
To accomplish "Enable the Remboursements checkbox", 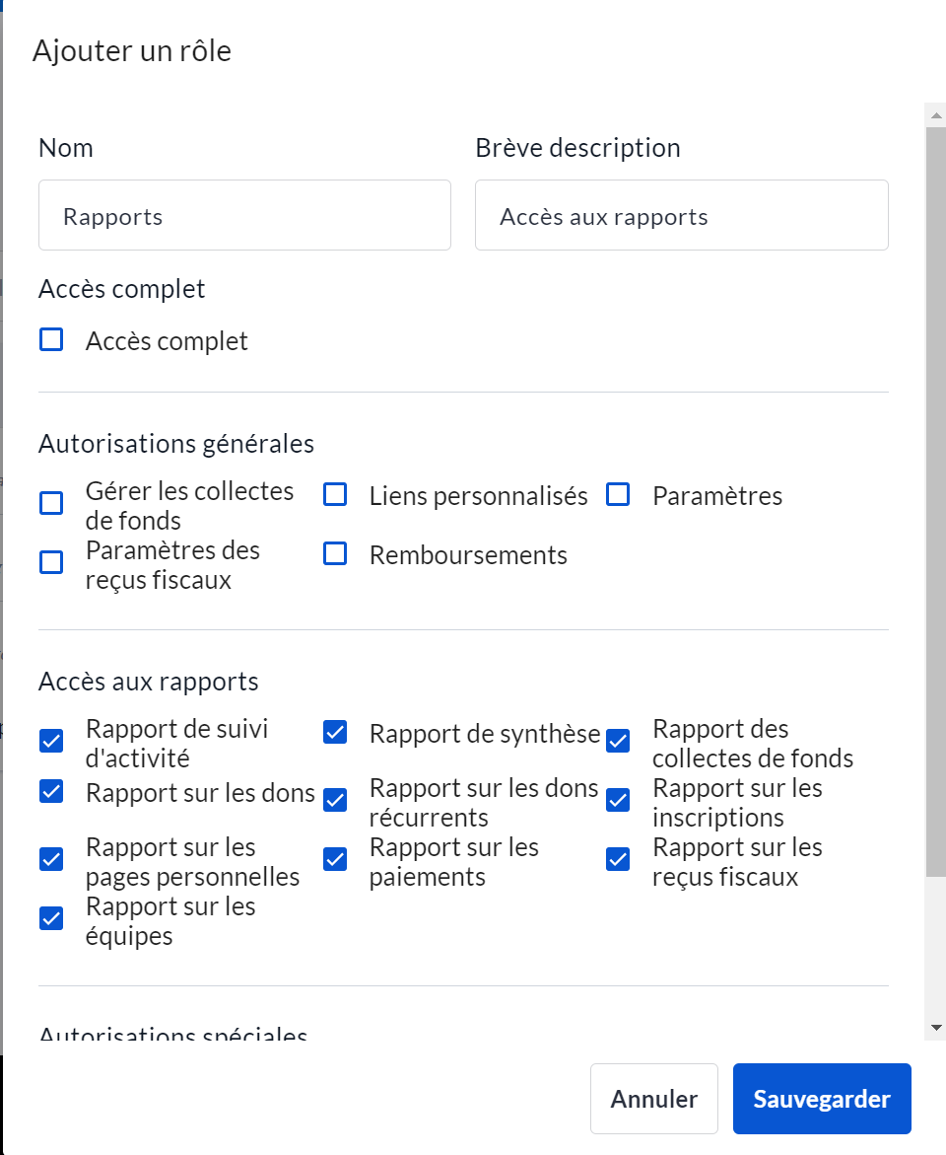I will 335,554.
